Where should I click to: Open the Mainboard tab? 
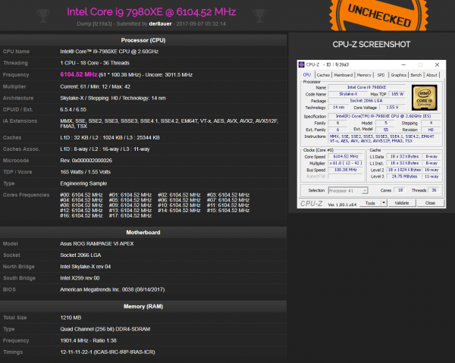[x=344, y=75]
